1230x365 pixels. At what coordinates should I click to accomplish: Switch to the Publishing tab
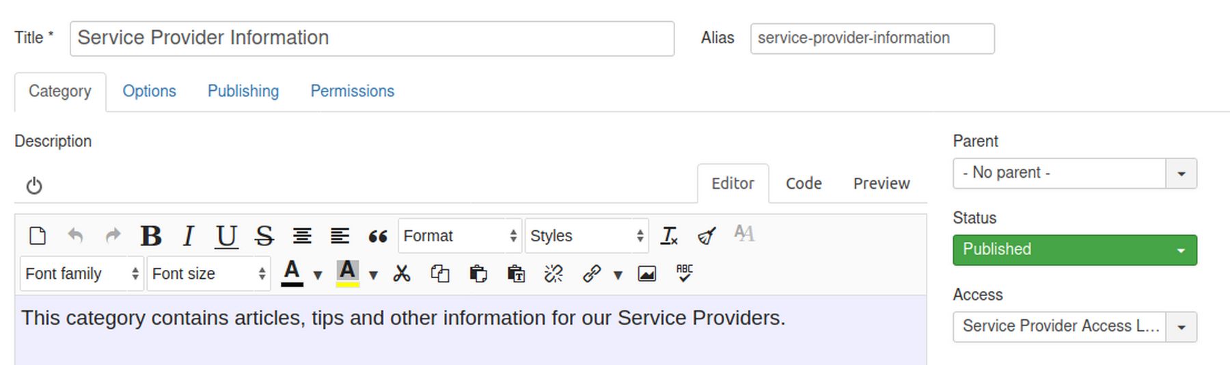(243, 91)
